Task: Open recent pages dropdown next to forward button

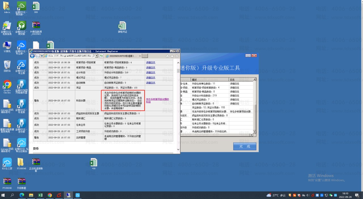Action: pyautogui.click(x=42, y=56)
